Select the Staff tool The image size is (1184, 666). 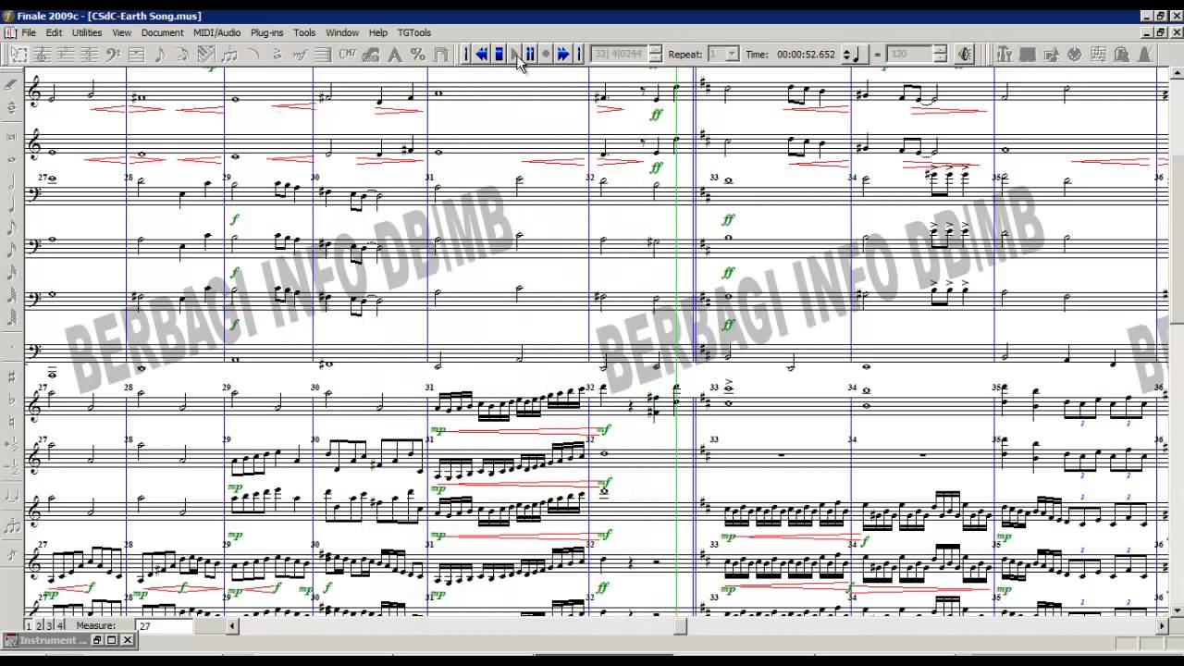click(x=43, y=55)
